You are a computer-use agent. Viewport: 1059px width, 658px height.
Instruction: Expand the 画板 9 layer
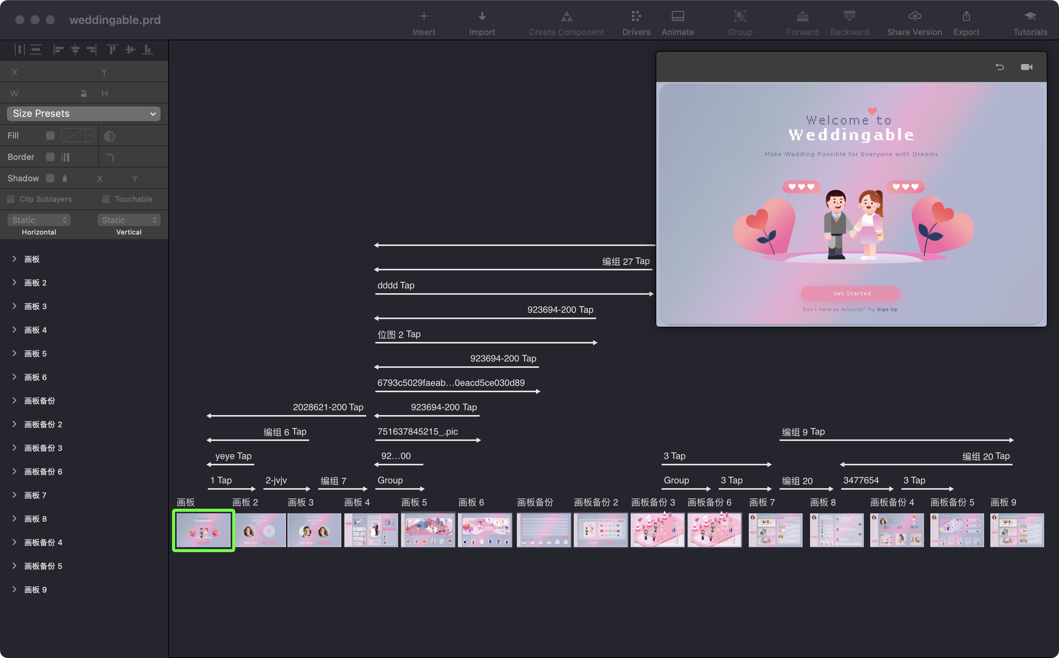click(14, 590)
